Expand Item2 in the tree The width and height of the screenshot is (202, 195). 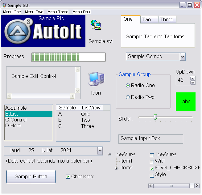coord(116,168)
